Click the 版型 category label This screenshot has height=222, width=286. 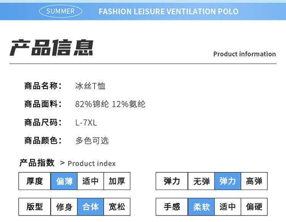pyautogui.click(x=34, y=207)
